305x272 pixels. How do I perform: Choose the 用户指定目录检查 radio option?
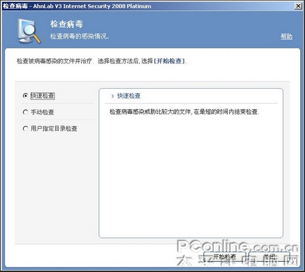(x=25, y=129)
